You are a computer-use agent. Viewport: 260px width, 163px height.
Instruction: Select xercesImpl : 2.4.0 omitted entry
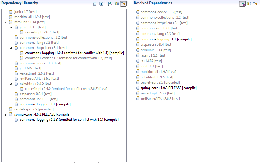66,89
